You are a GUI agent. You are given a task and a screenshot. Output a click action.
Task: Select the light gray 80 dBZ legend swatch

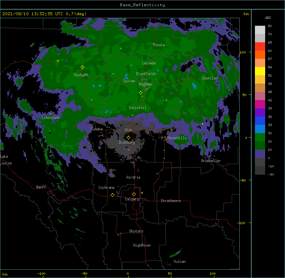tap(260, 30)
